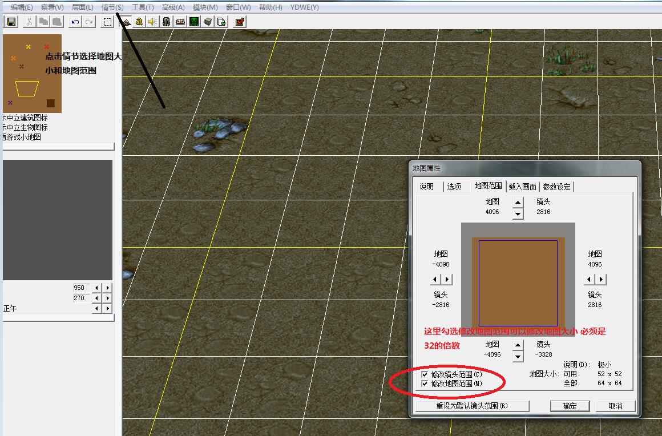Click the Undo arrow in toolbar
Screen dimensions: 662x436
coord(75,22)
